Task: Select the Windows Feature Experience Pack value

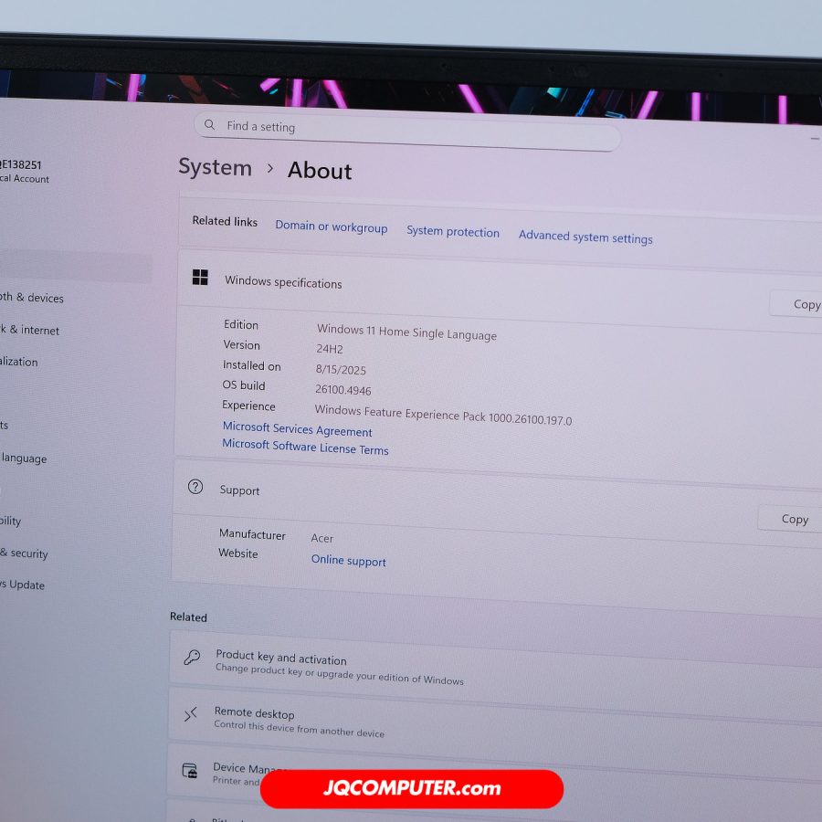Action: tap(444, 415)
